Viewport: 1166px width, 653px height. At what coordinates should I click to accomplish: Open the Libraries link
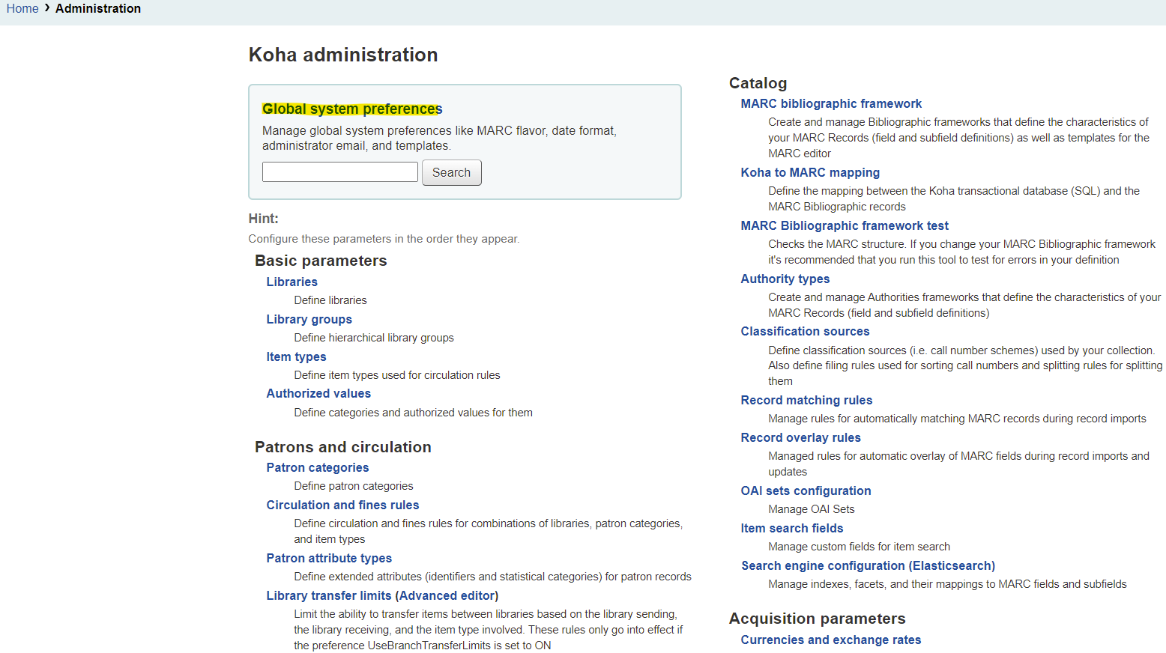pyautogui.click(x=292, y=282)
